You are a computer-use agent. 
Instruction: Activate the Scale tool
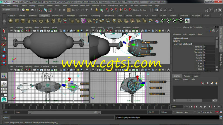[x=4, y=63]
